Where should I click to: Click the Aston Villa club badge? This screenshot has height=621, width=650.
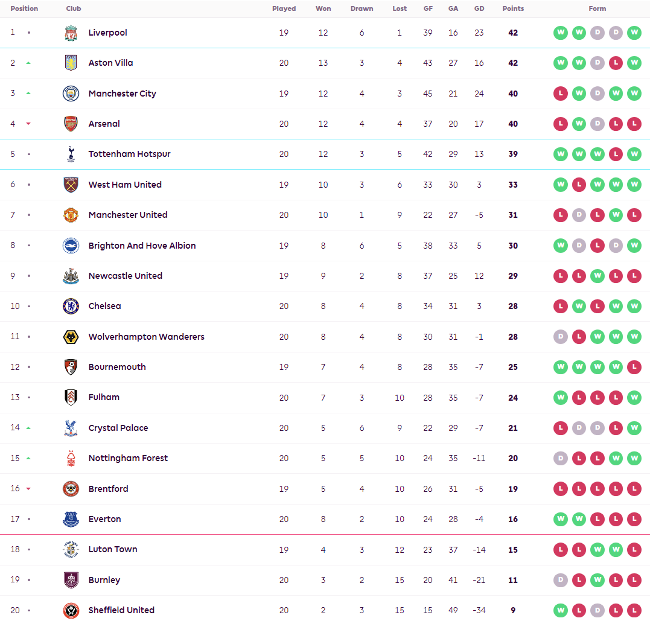(71, 63)
